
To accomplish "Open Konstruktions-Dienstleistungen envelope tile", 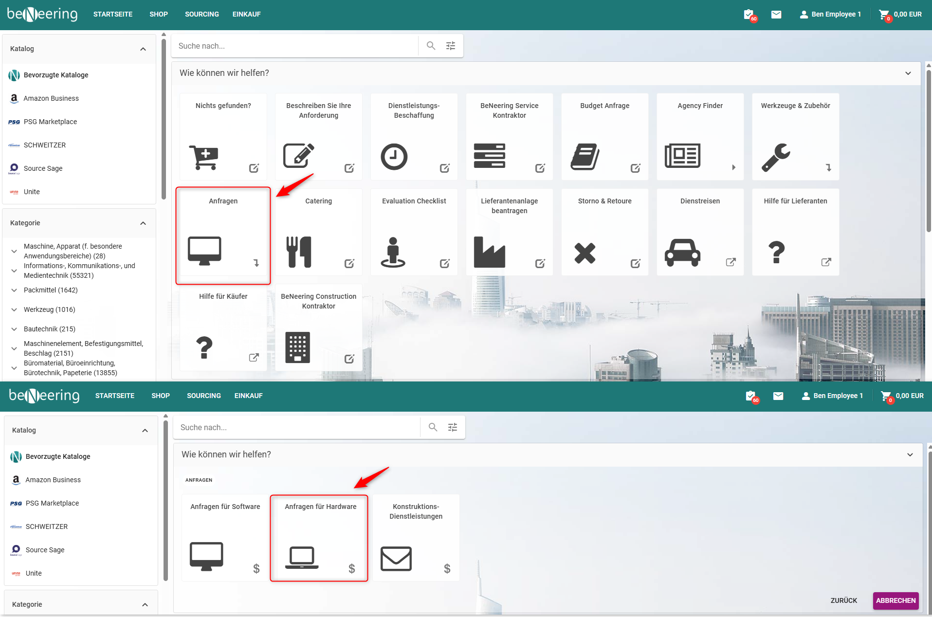I will point(416,538).
